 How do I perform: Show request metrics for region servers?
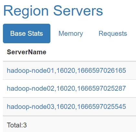113,33
